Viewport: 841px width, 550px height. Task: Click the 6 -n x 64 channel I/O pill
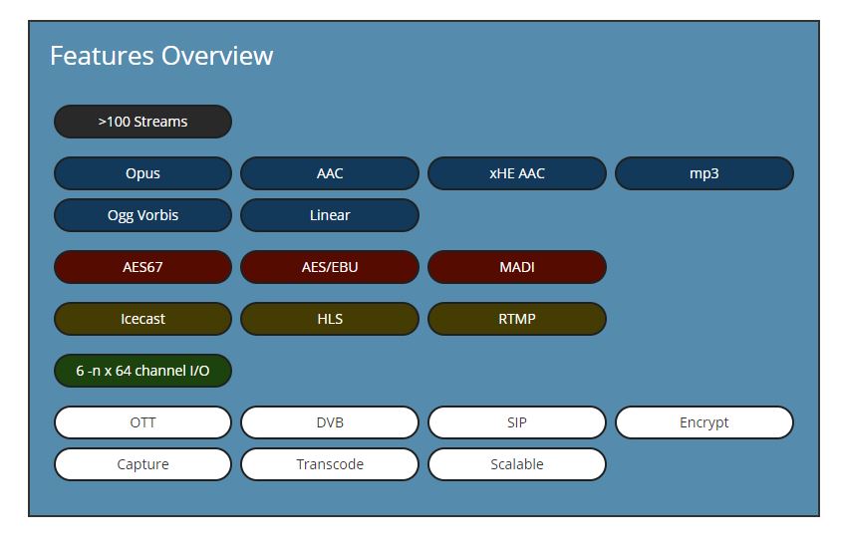tap(142, 371)
